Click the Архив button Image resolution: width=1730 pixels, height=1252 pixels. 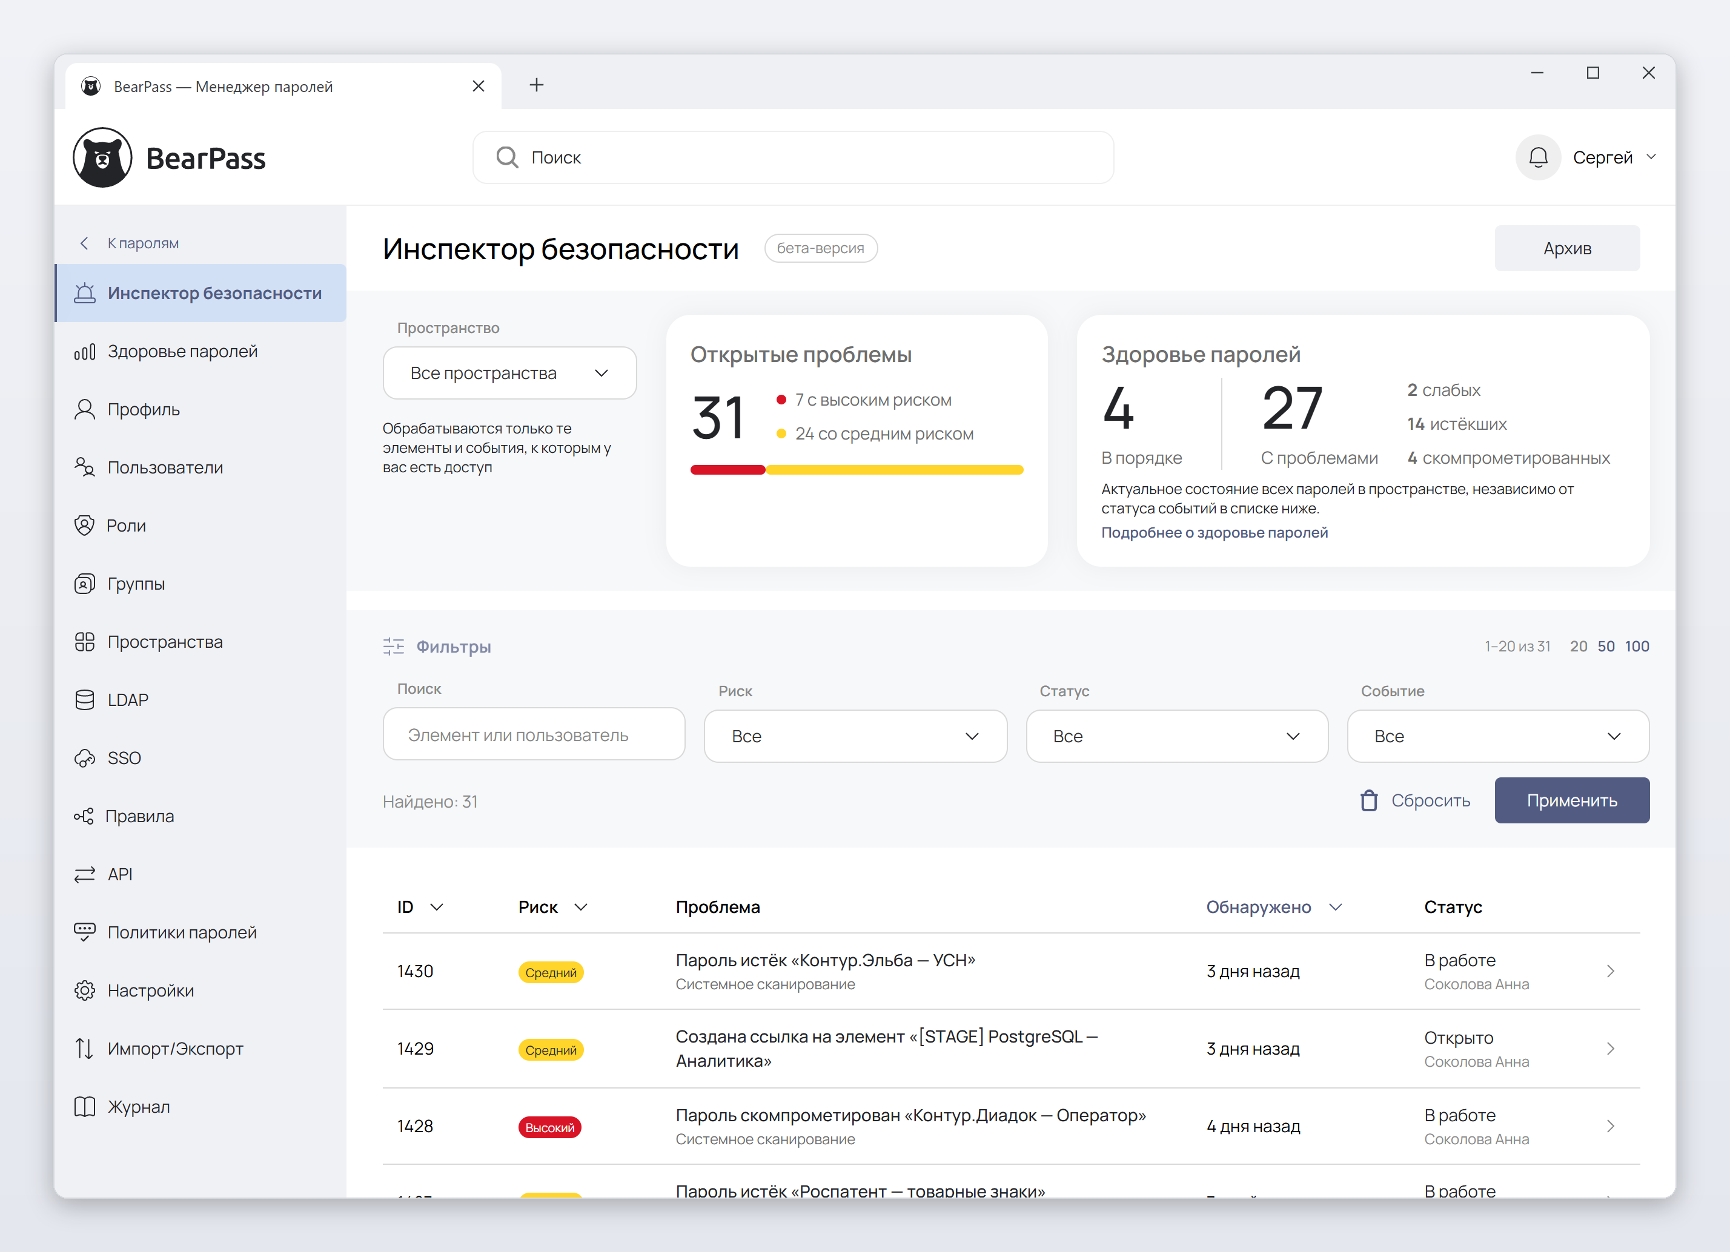tap(1567, 248)
